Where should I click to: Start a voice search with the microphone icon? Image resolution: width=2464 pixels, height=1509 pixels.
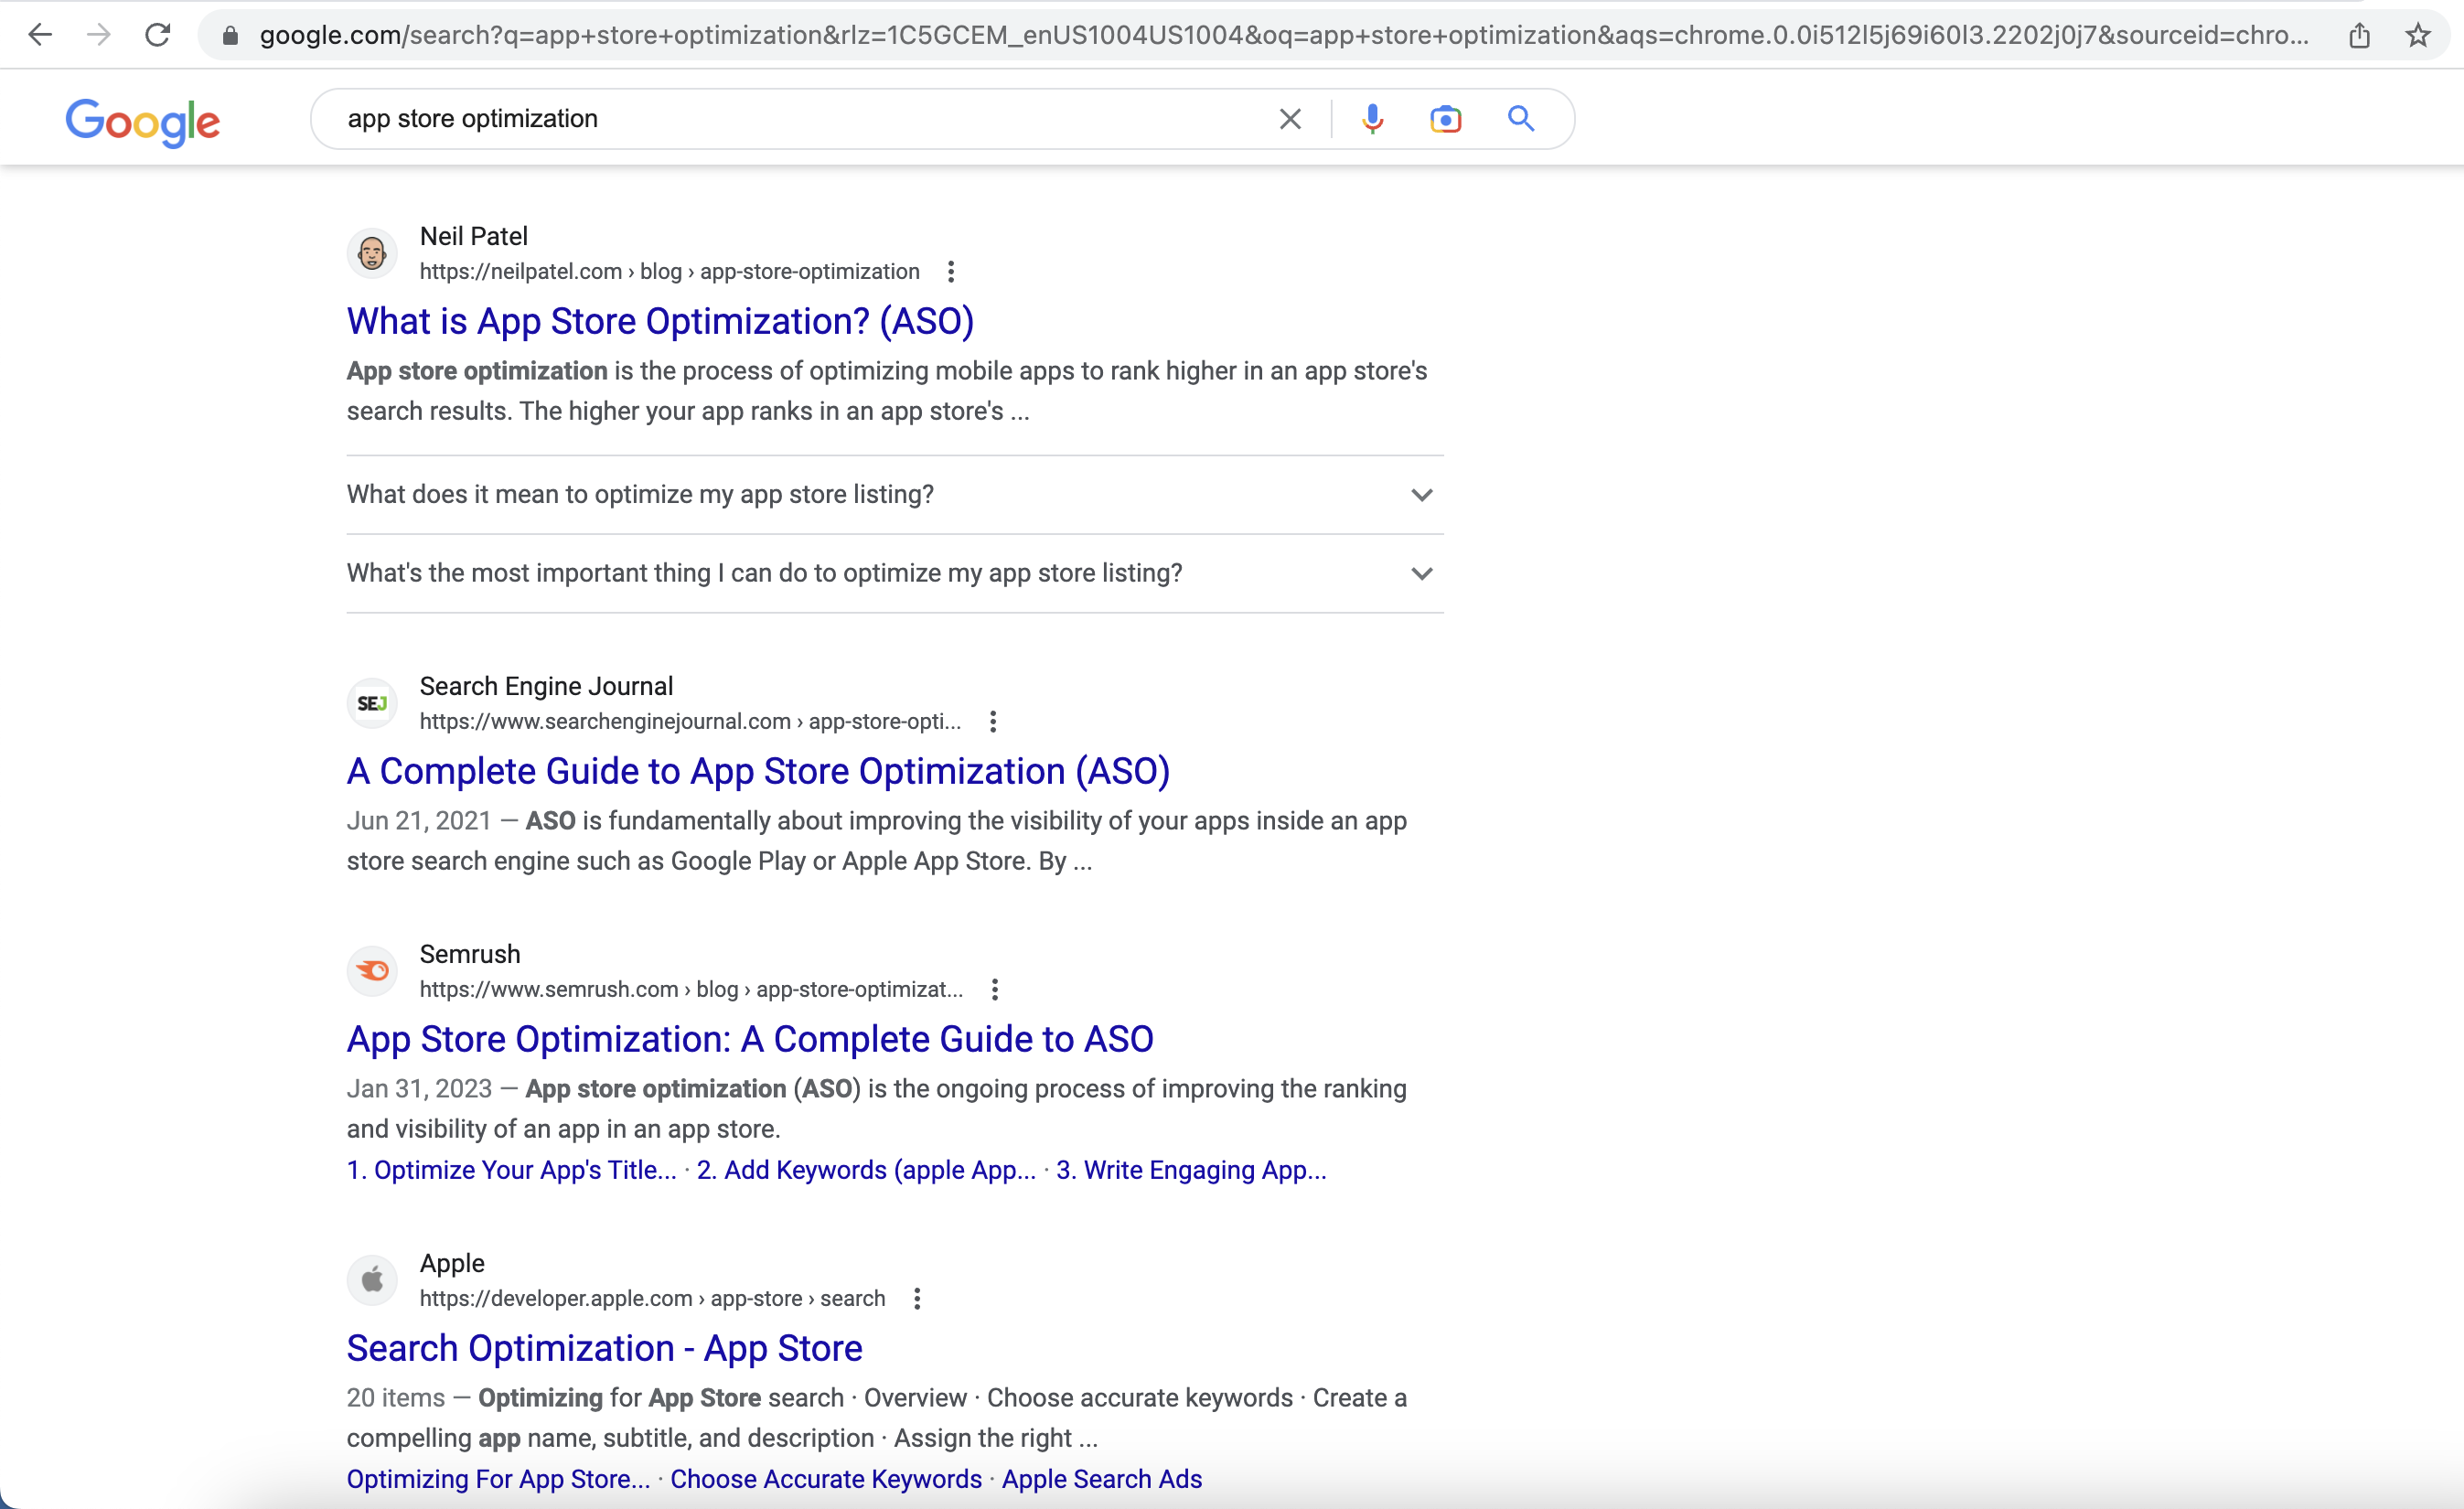click(1372, 118)
